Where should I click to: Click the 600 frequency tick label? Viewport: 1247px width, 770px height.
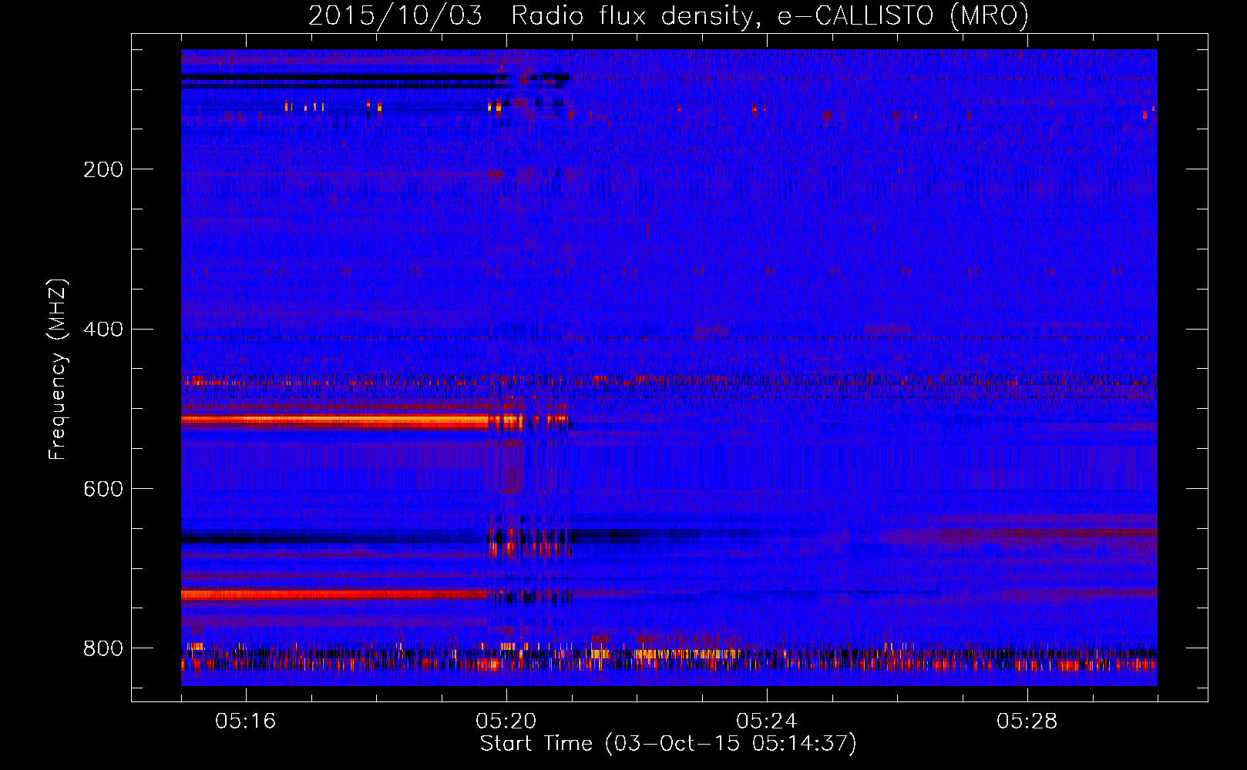click(103, 489)
